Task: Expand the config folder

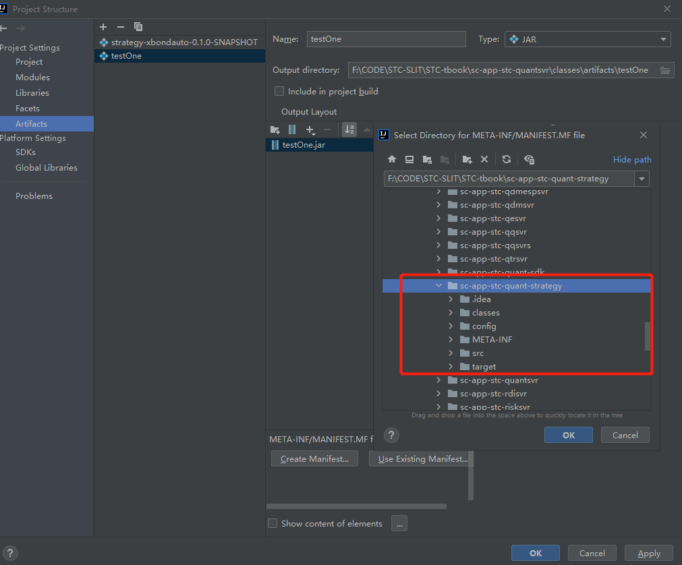Action: [x=451, y=326]
